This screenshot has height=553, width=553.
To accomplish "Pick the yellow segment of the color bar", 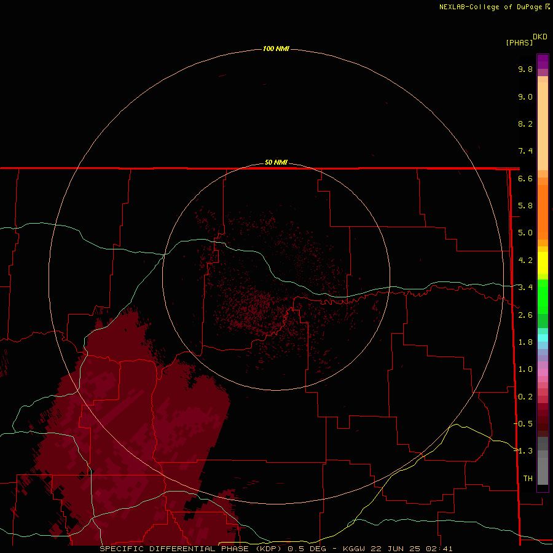I will [543, 263].
